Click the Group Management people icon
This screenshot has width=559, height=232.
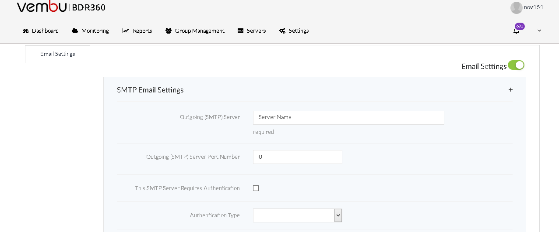tap(169, 31)
